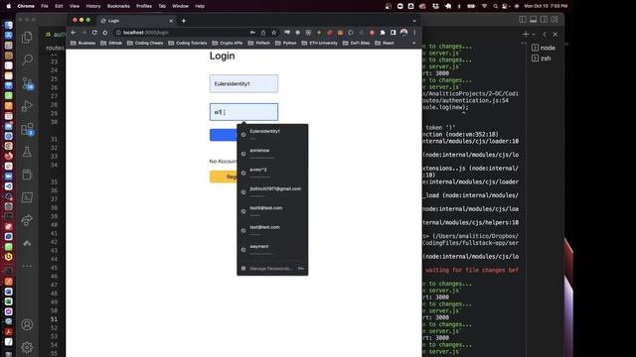Click blue login submit button
636x357 pixels.
[224, 135]
